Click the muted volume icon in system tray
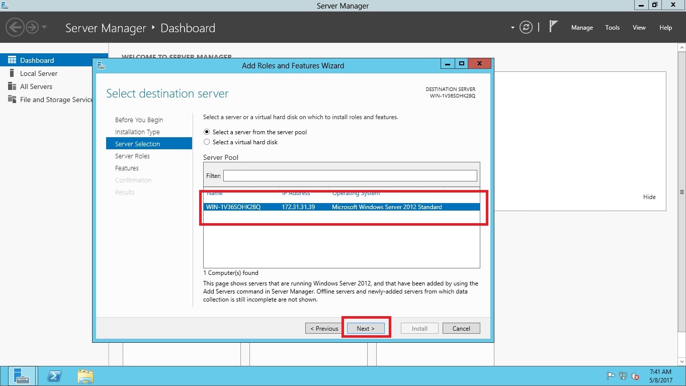 (635, 376)
